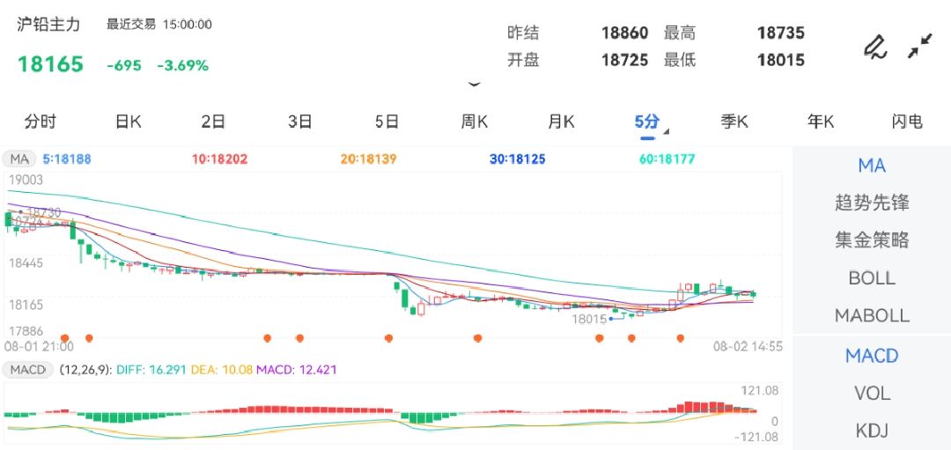Select the 2日 period tab

pos(213,122)
